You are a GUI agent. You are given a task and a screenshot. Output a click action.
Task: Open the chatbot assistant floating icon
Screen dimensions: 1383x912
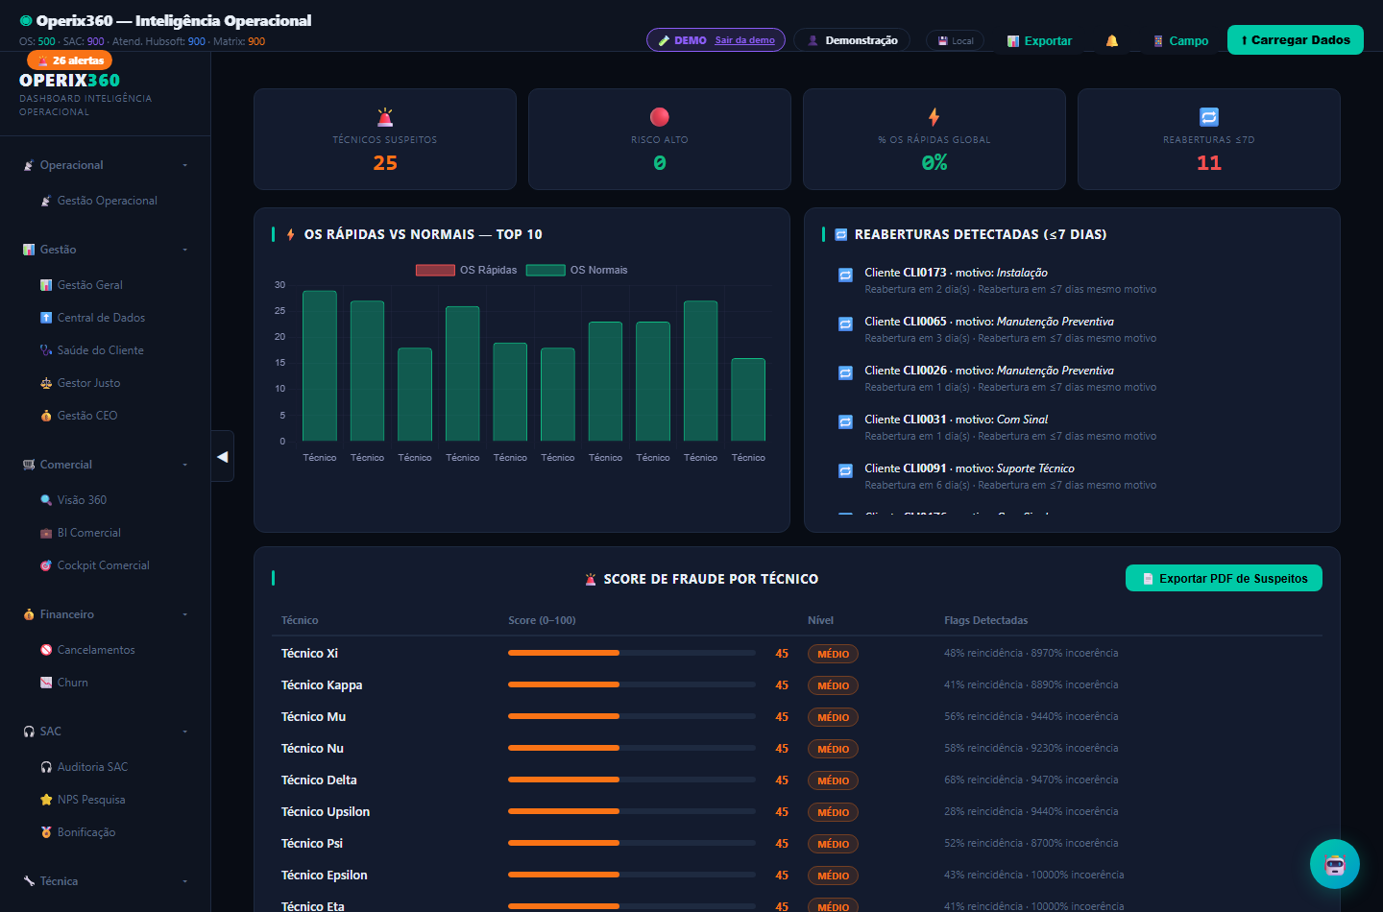point(1335,864)
